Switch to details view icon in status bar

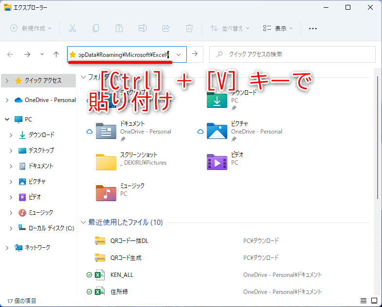click(364, 301)
